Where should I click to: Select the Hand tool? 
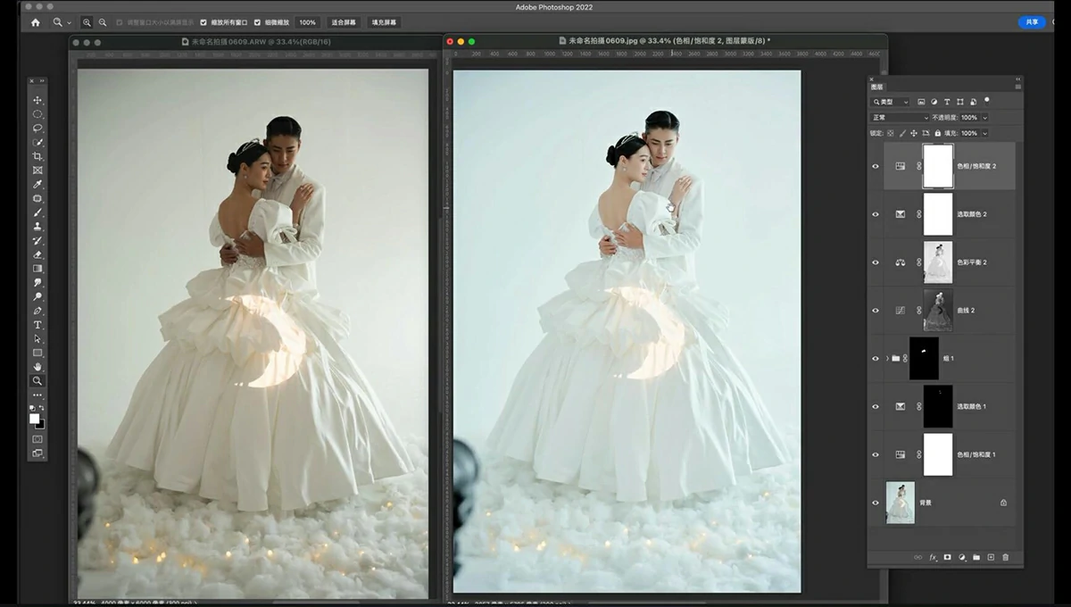37,367
